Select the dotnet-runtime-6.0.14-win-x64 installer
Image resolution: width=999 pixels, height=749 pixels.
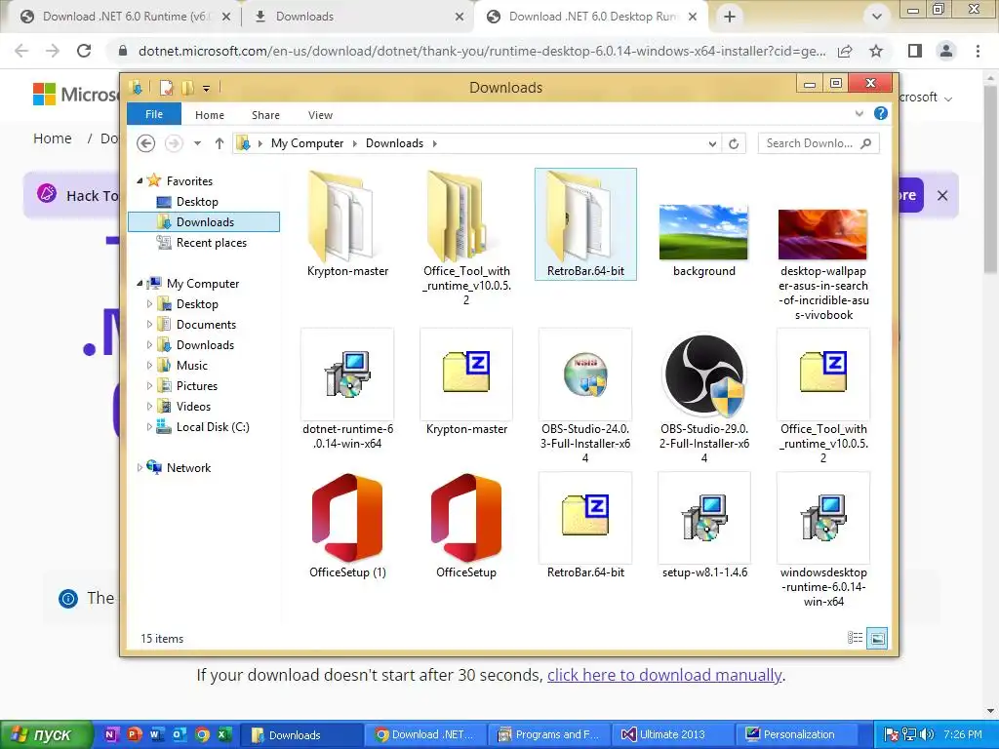pos(347,390)
